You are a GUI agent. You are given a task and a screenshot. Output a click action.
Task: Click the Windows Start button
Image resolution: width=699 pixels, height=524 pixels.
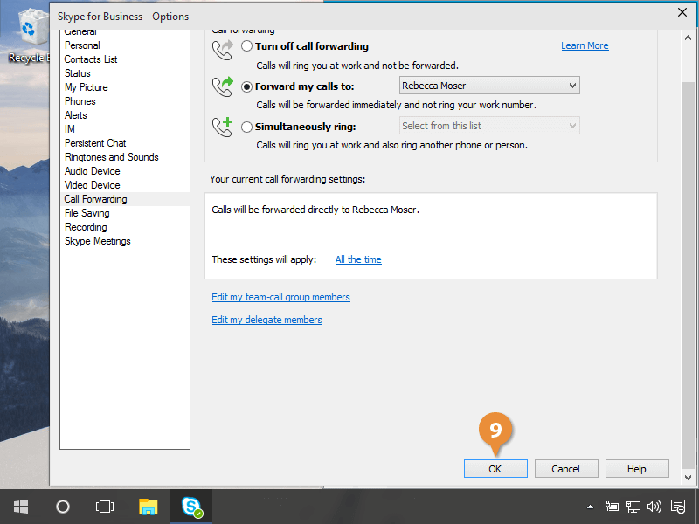20,507
